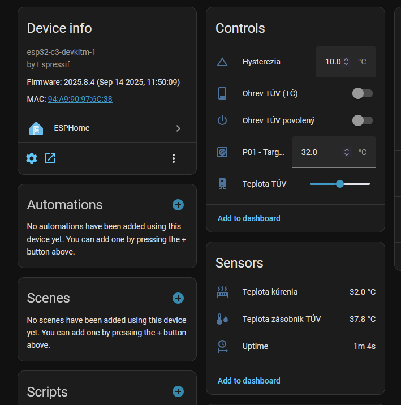Open device settings gear icon
Image resolution: width=401 pixels, height=405 pixels.
coord(32,158)
